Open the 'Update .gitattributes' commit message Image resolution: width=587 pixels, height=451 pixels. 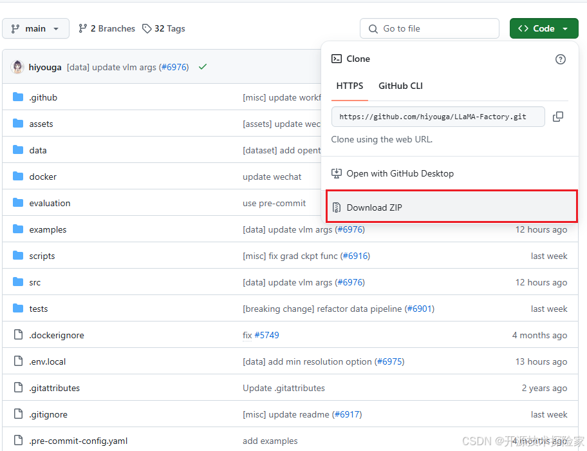(x=284, y=388)
